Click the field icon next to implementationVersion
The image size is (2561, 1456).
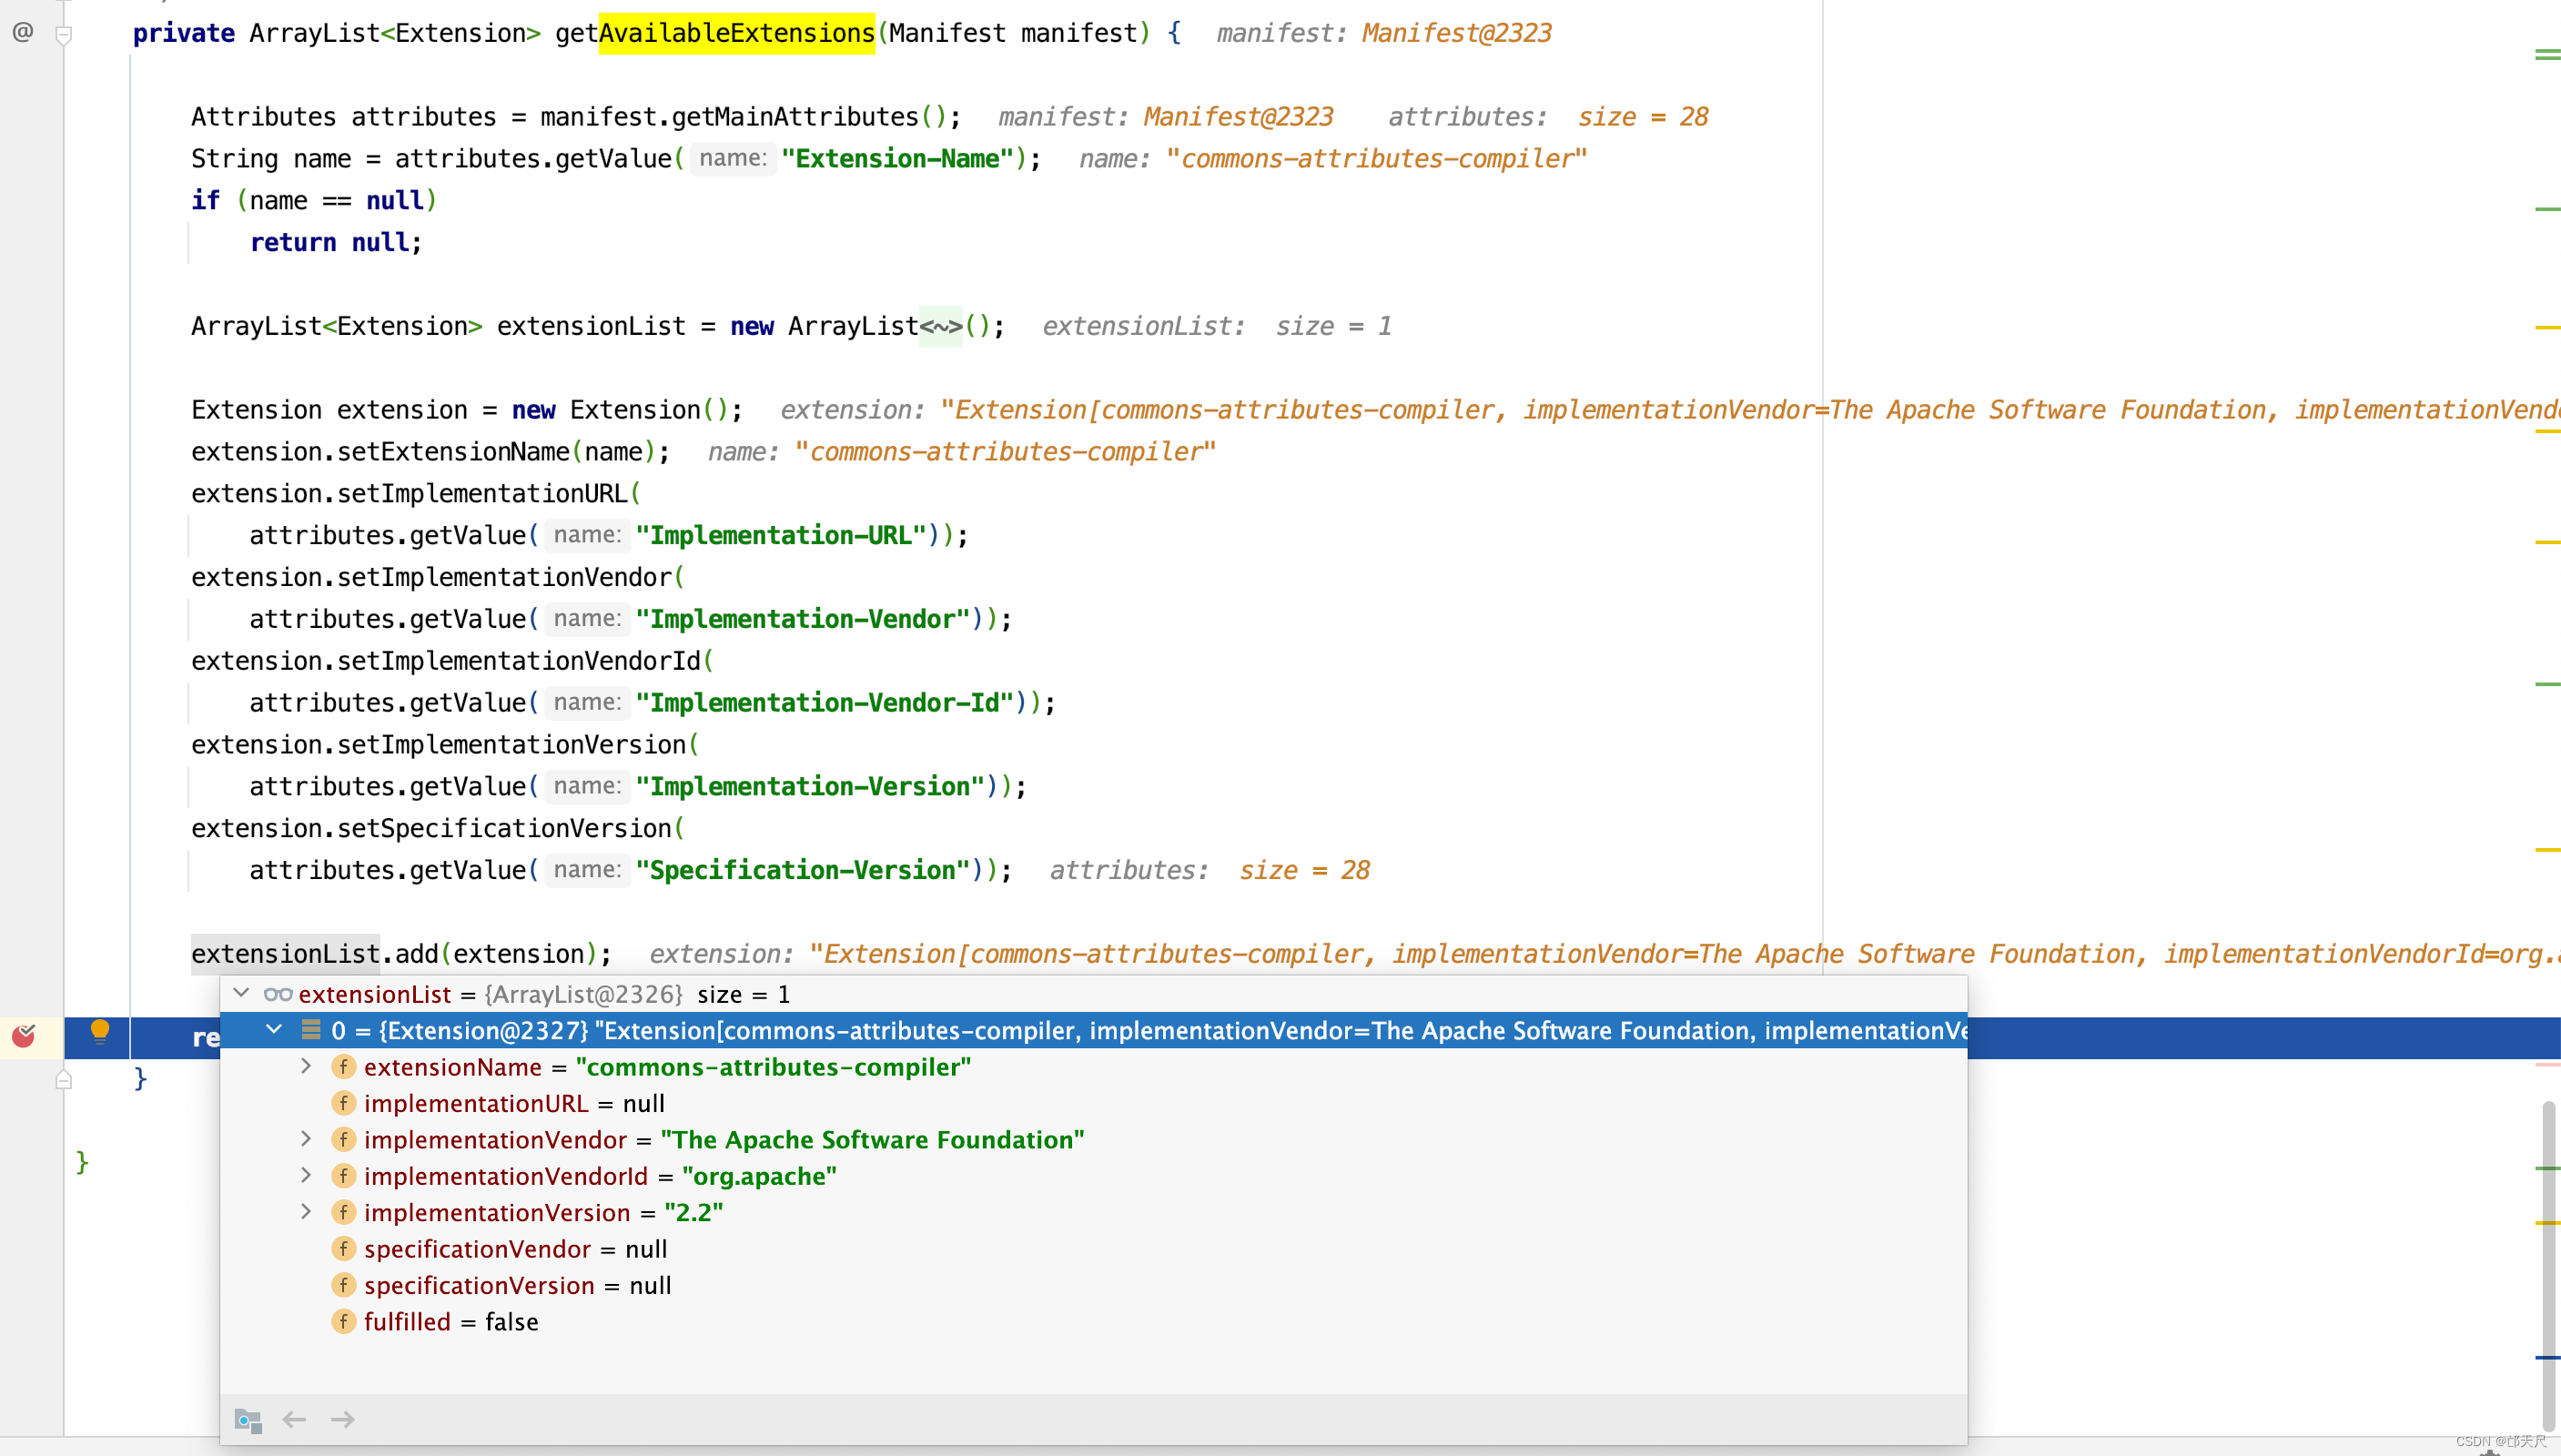(x=343, y=1212)
